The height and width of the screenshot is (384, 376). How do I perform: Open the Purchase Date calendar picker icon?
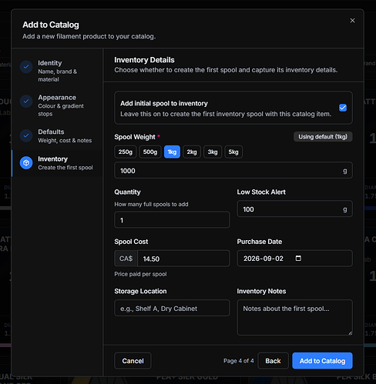tap(298, 258)
